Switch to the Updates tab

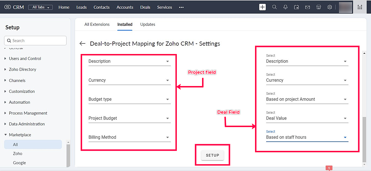(x=148, y=24)
